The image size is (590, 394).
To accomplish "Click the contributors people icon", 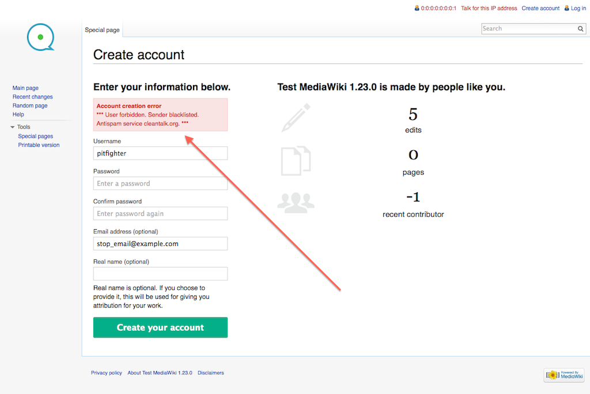I will coord(296,202).
